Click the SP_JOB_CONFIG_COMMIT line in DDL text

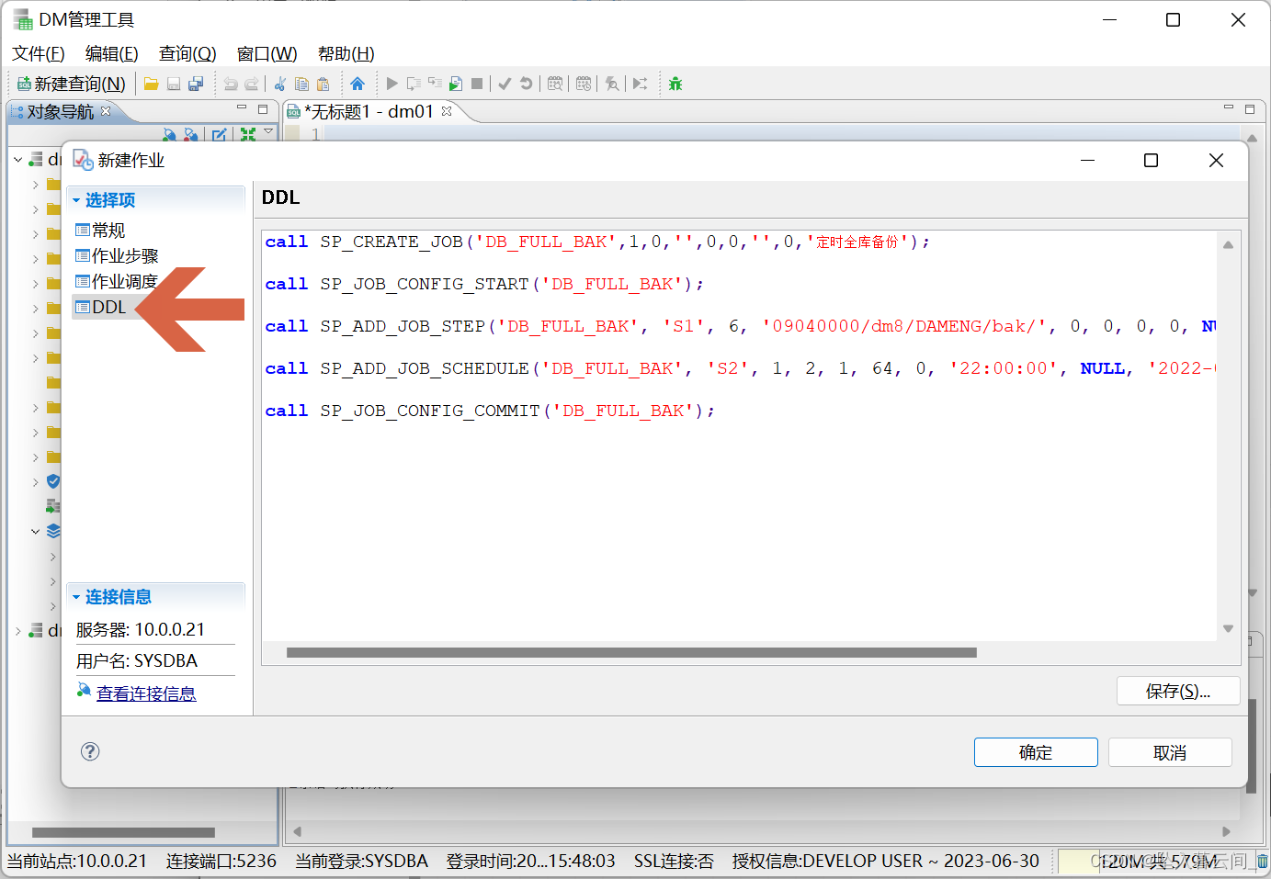tap(490, 411)
